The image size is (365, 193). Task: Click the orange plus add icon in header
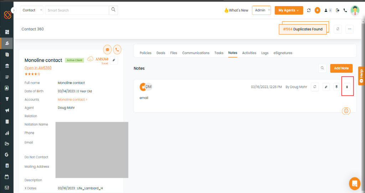[317, 10]
